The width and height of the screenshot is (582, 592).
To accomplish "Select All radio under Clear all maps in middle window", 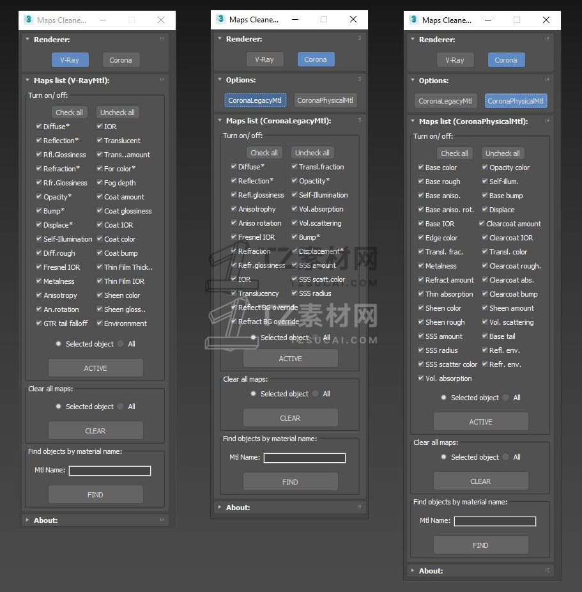I will 316,393.
